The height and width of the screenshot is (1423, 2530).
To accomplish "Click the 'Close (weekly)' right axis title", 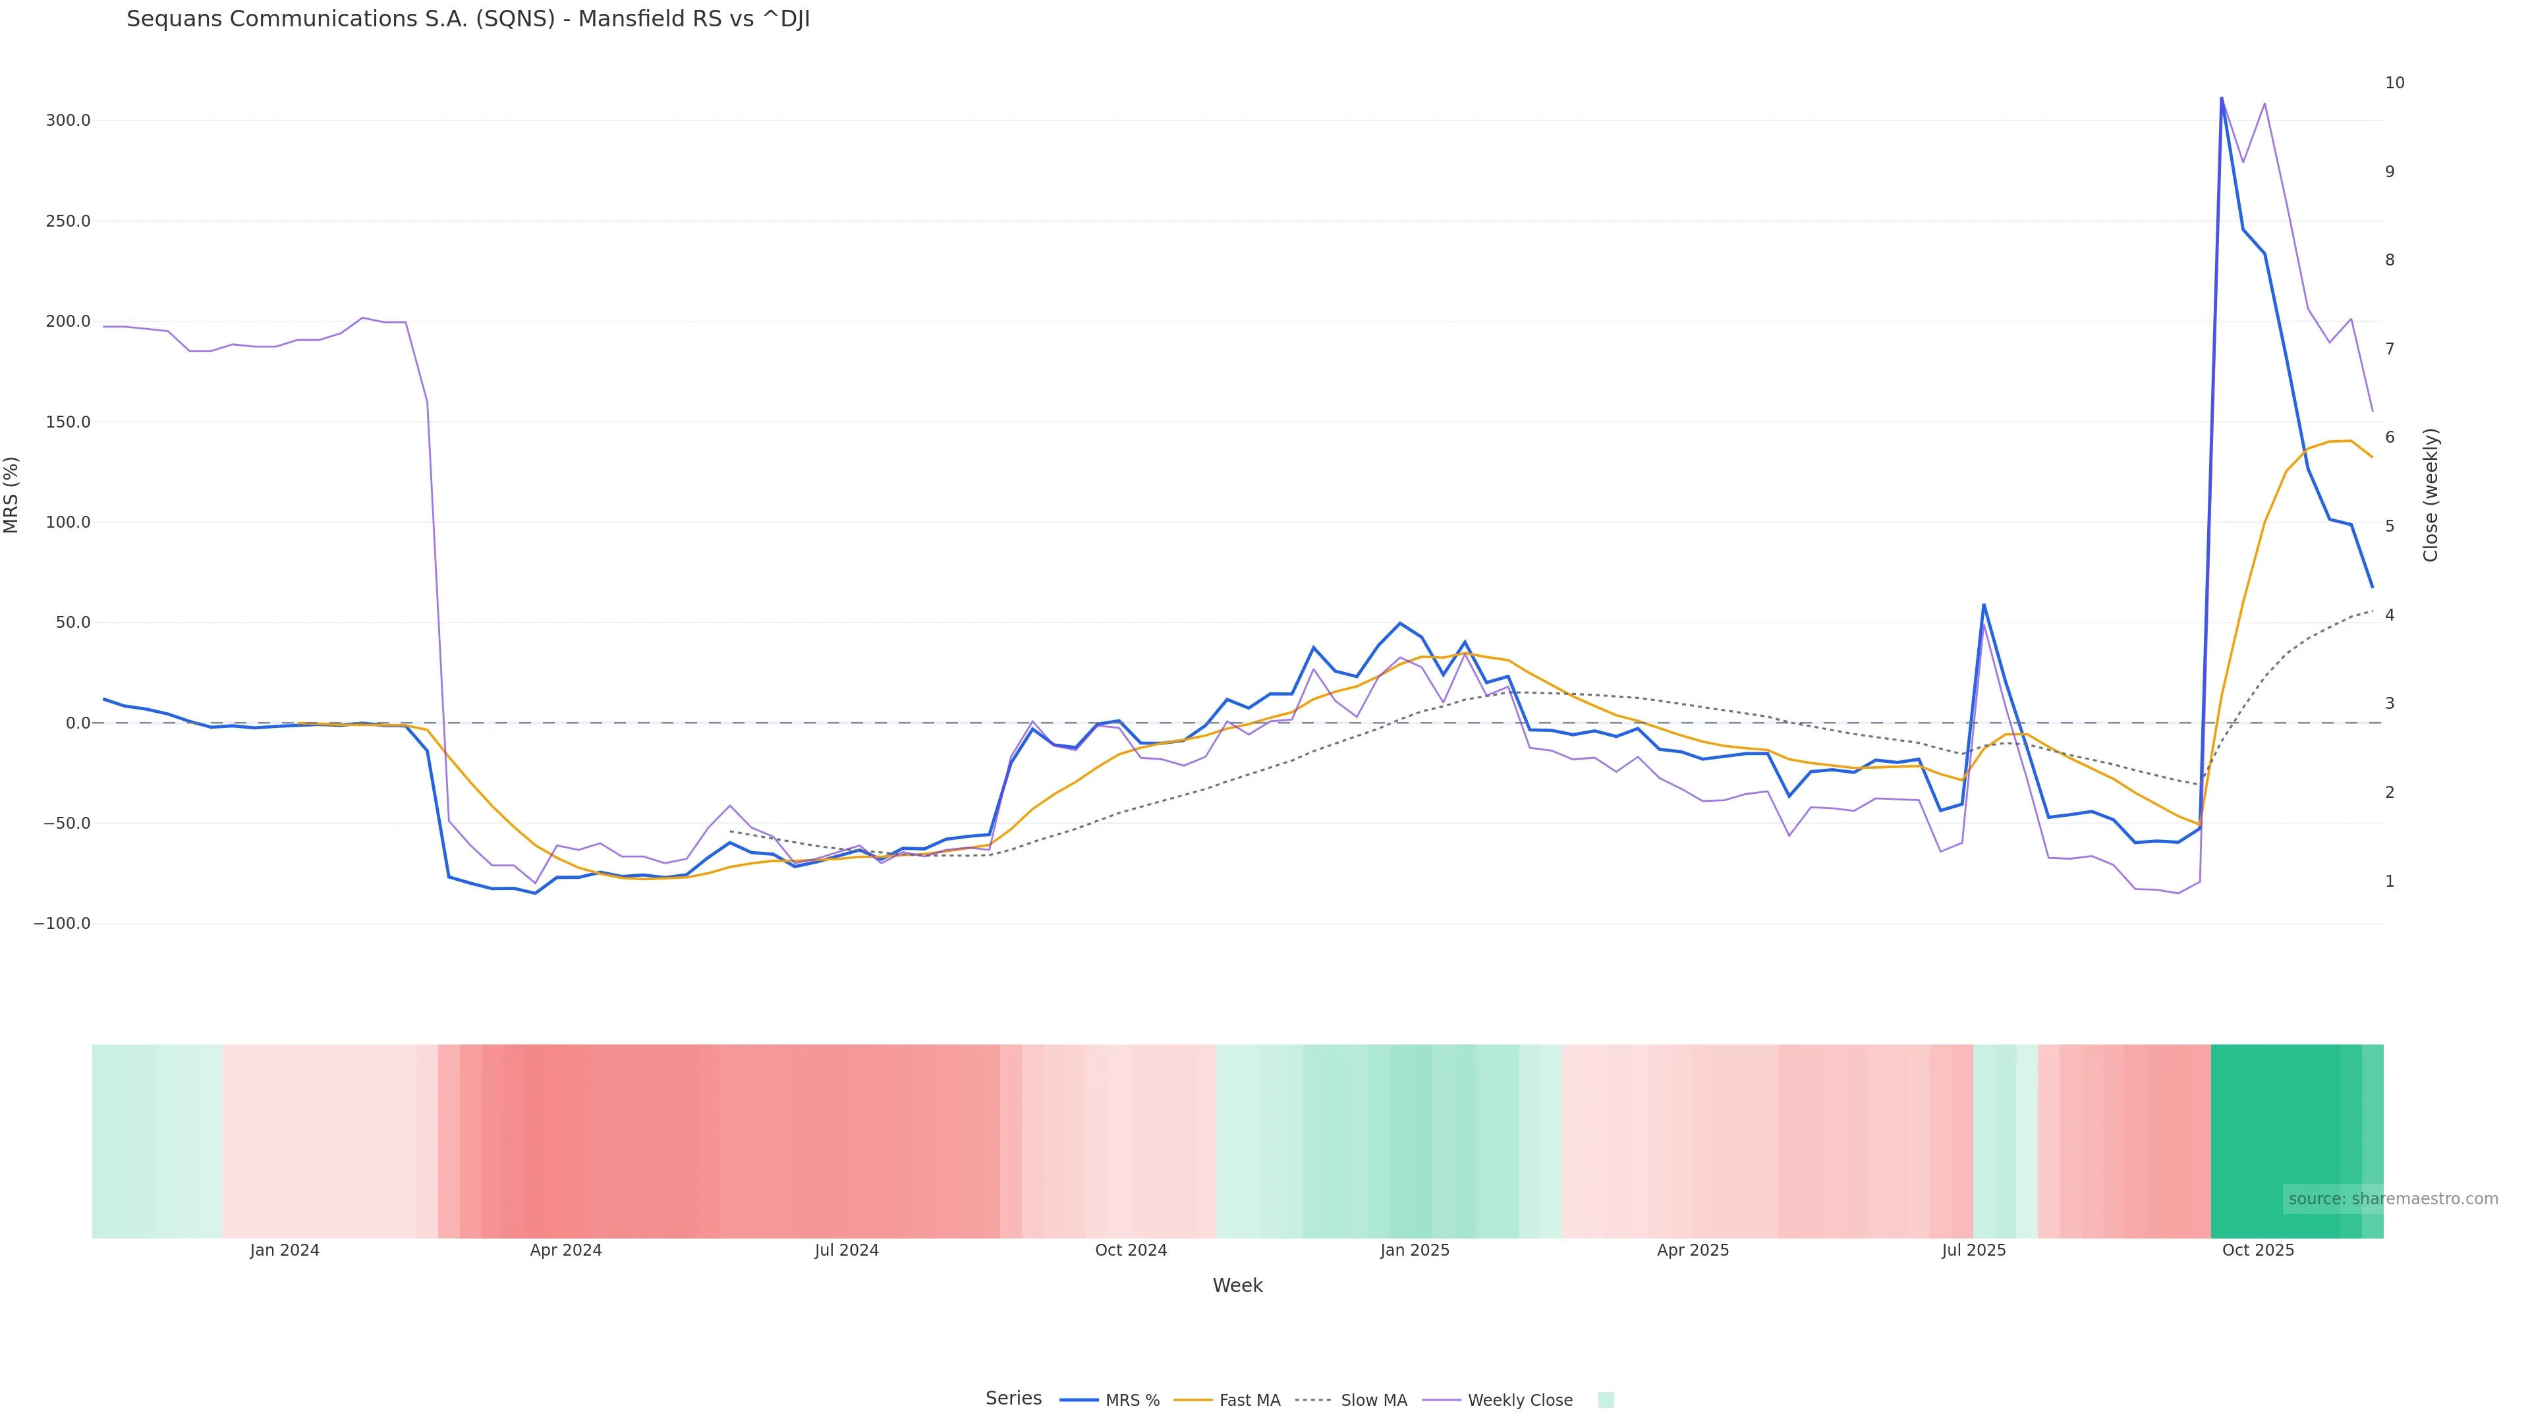I will pos(2430,495).
